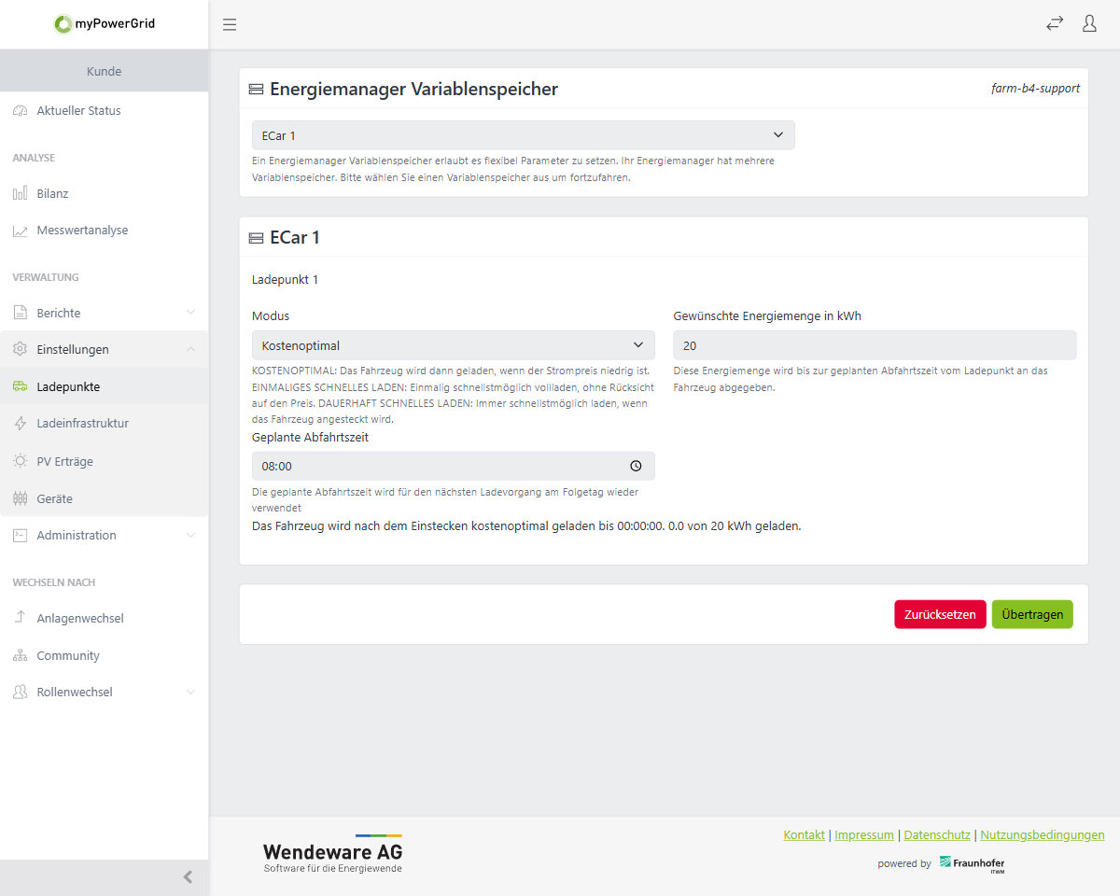
Task: Click the Gewünschte Energiemenge input field
Action: click(x=874, y=345)
